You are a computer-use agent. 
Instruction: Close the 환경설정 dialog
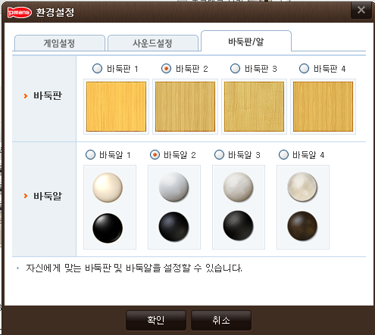tap(361, 10)
